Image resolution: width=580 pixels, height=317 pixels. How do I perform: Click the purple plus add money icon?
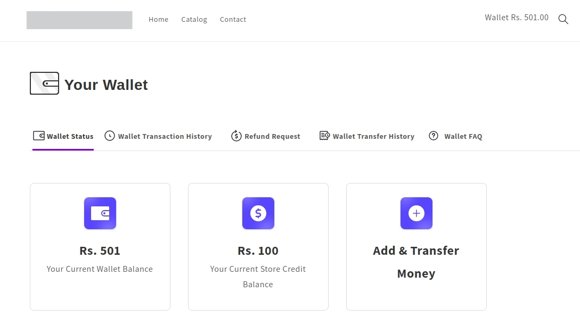416,213
